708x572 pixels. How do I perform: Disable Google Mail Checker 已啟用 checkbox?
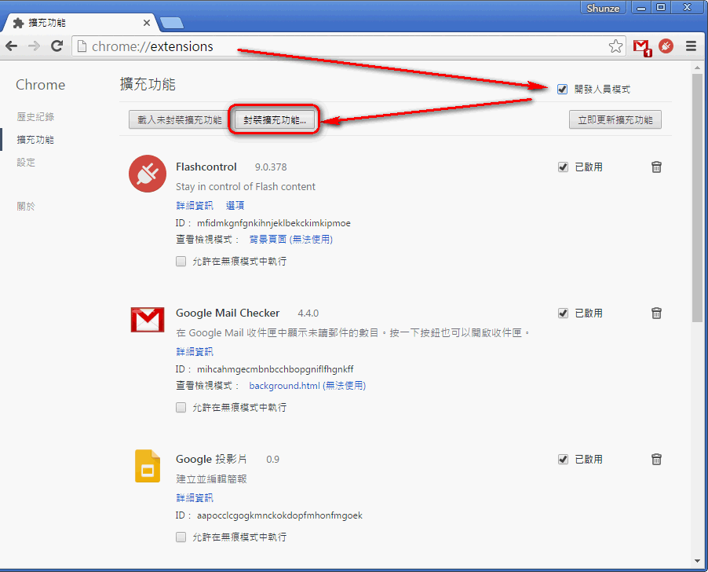click(563, 313)
